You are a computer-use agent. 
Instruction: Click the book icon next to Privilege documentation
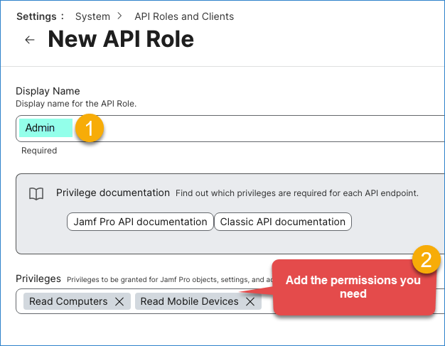[36, 193]
